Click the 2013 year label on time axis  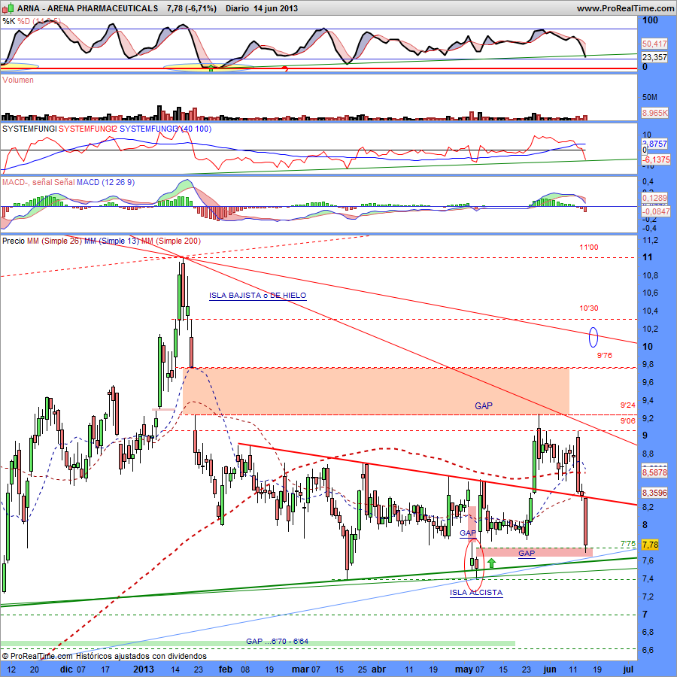tap(144, 669)
